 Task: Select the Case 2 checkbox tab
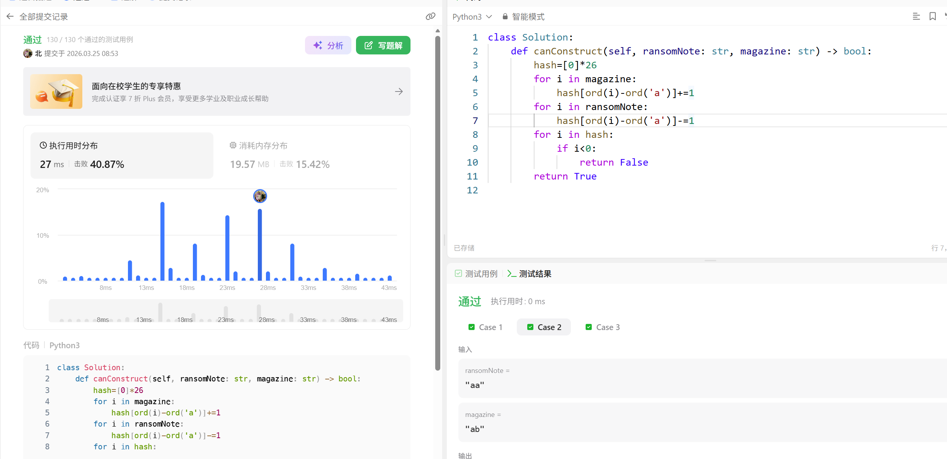point(544,327)
